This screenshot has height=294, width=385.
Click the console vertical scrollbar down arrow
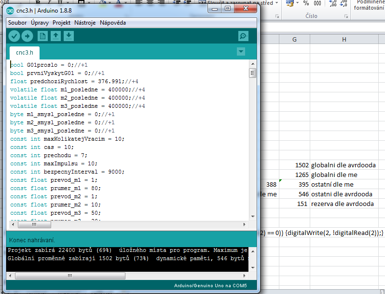click(253, 268)
